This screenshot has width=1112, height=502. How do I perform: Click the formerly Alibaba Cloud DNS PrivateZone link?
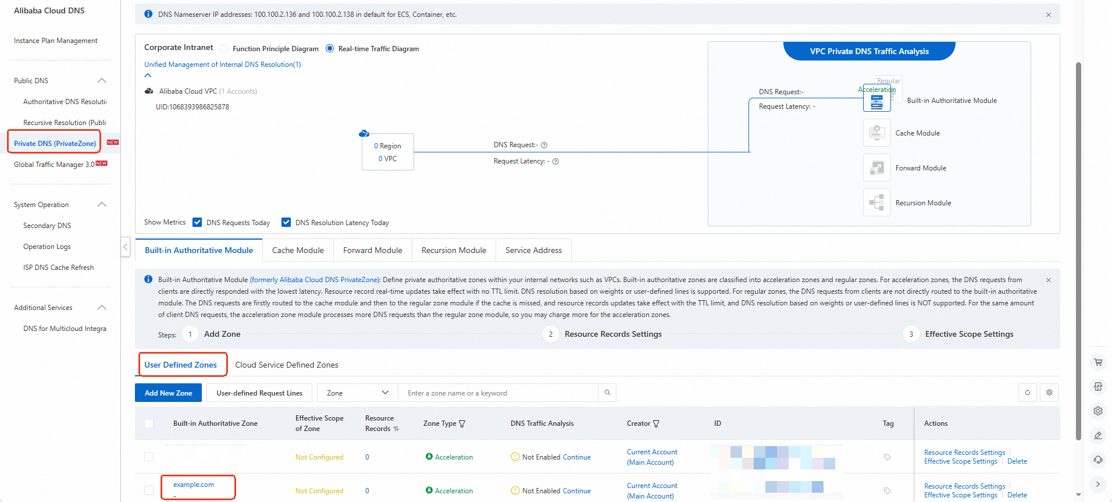pyautogui.click(x=315, y=280)
